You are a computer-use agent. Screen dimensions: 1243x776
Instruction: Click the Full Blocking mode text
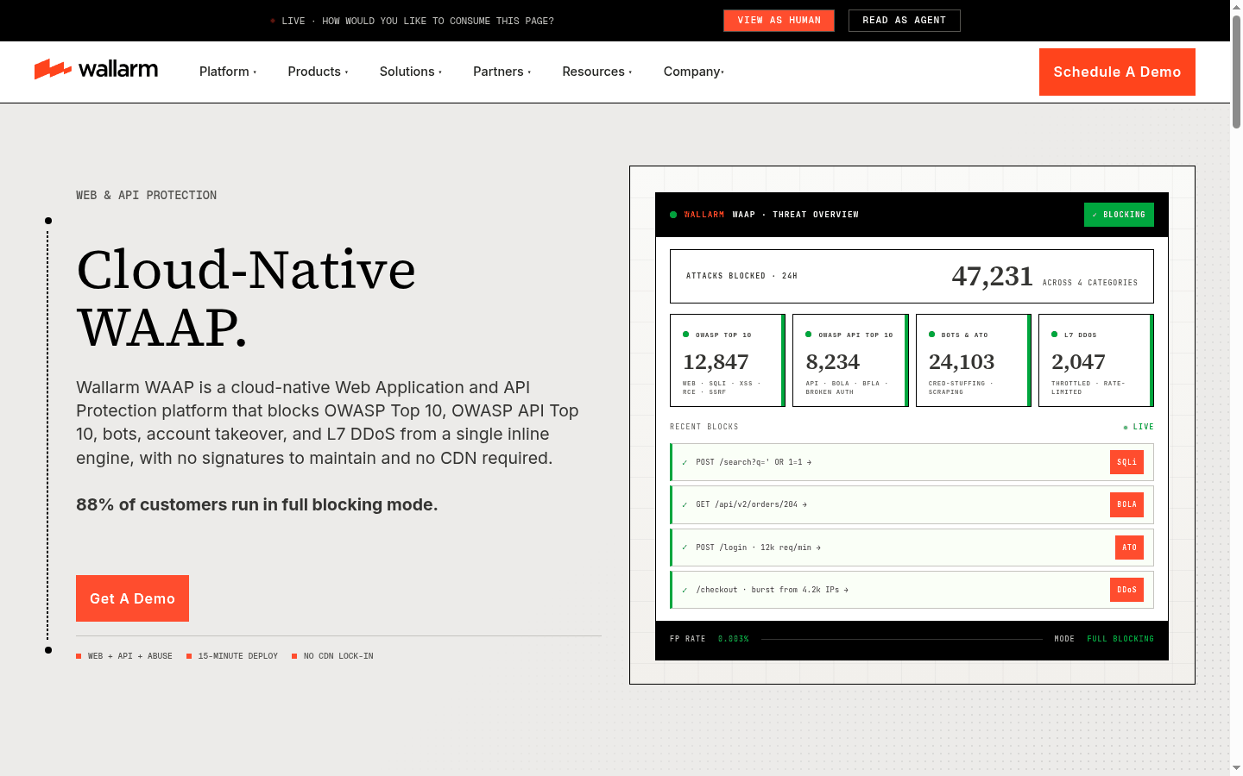tap(1120, 639)
